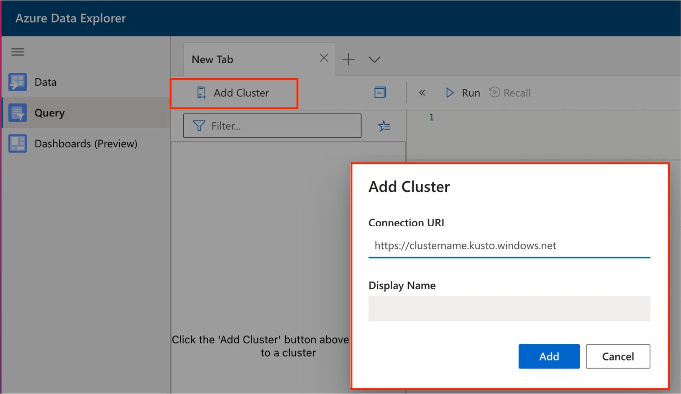Run the query

[463, 93]
